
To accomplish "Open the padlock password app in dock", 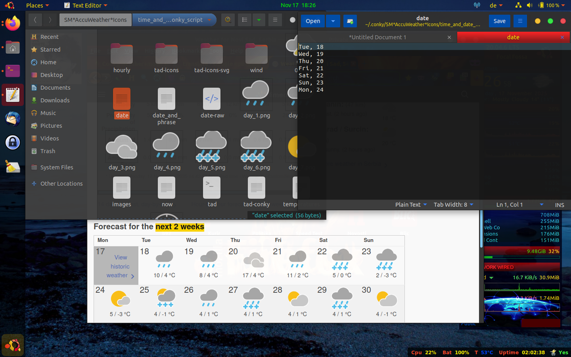I will [x=12, y=143].
